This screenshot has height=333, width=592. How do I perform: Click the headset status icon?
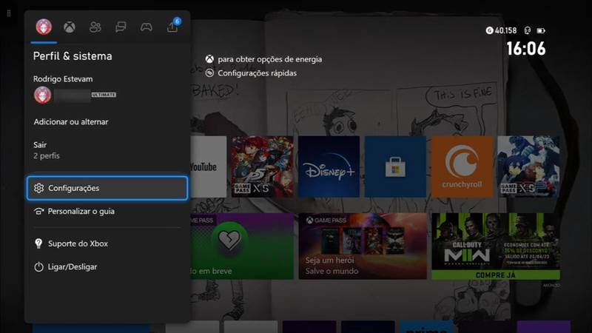[528, 30]
